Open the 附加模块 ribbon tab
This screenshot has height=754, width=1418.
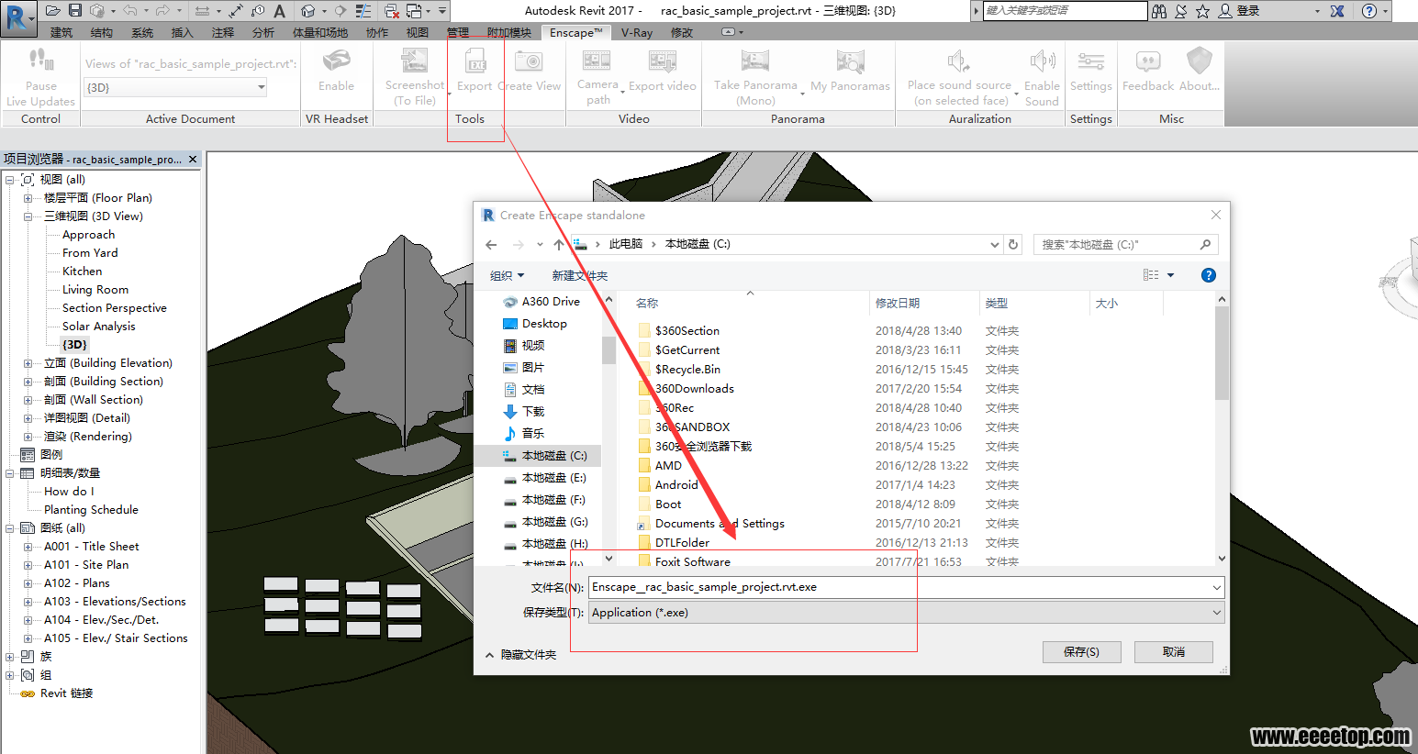(x=509, y=33)
